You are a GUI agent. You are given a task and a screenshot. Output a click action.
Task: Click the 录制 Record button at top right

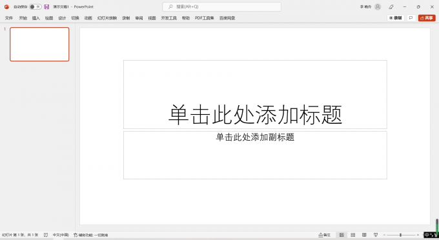(x=396, y=18)
